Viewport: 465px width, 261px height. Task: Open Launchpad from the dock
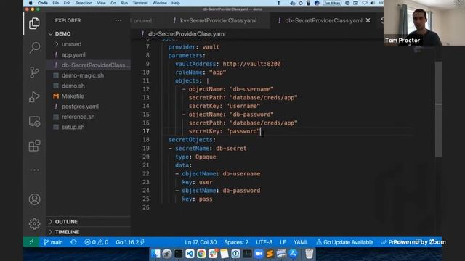pyautogui.click(x=167, y=254)
